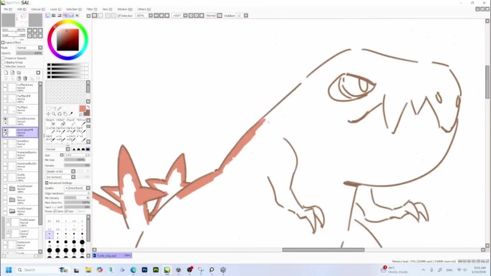Open the Layer menu
The width and height of the screenshot is (491, 276).
click(55, 9)
